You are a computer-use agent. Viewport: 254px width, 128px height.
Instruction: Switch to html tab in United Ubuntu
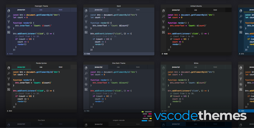215,10
